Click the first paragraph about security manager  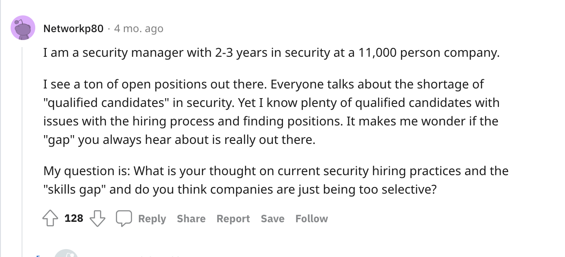[x=271, y=53]
